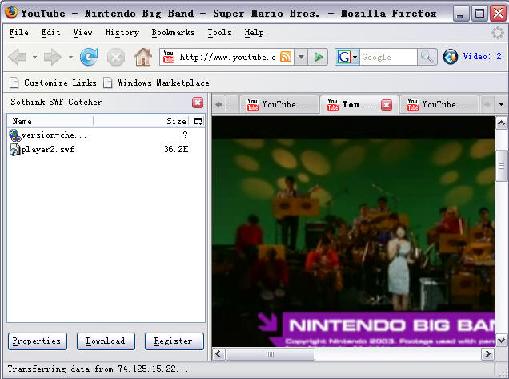Open the Tools menu
This screenshot has width=509, height=379.
click(220, 33)
